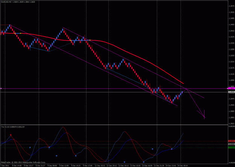
Task: Click the magenta horizontal line price tag
Action: [231, 88]
